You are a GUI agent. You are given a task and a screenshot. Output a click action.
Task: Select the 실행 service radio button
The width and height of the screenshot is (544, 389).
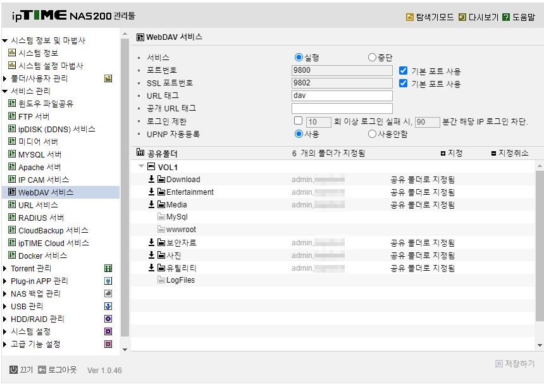tap(299, 58)
